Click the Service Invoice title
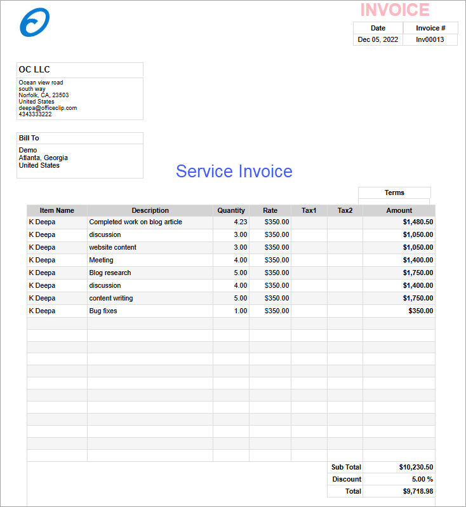This screenshot has height=507, width=466. click(234, 172)
